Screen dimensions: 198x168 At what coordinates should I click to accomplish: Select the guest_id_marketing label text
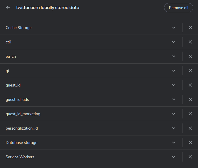(x=23, y=114)
